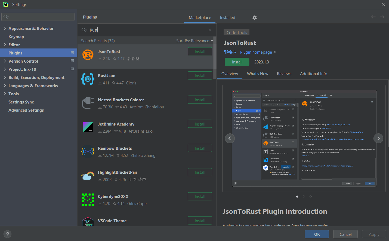
Task: Show previous screenshot with left carousel arrow
Action: pyautogui.click(x=230, y=138)
